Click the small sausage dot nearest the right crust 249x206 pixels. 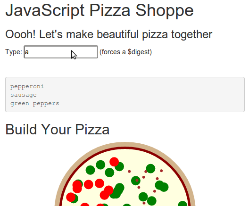161,171
